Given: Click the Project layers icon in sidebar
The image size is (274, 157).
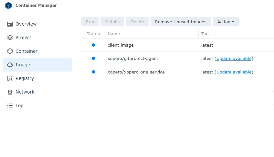Looking at the screenshot, I should (x=10, y=38).
